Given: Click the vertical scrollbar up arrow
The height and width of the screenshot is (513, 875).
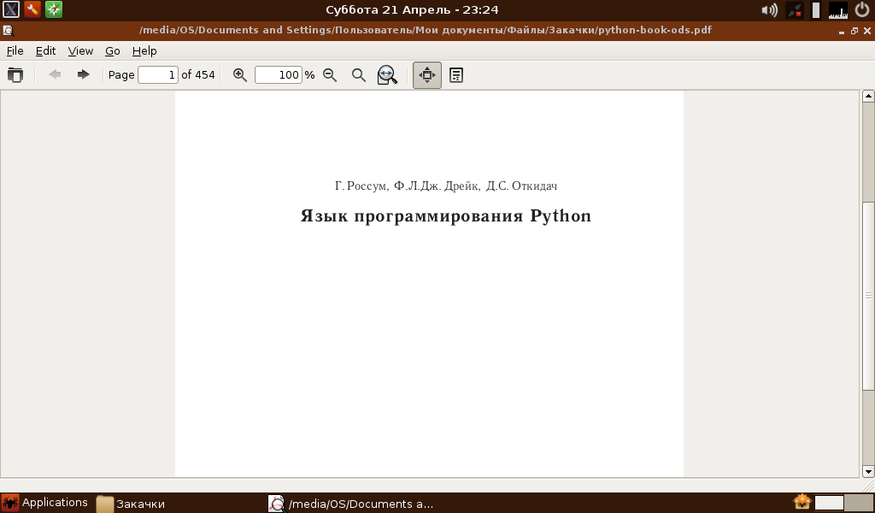Looking at the screenshot, I should pos(868,96).
